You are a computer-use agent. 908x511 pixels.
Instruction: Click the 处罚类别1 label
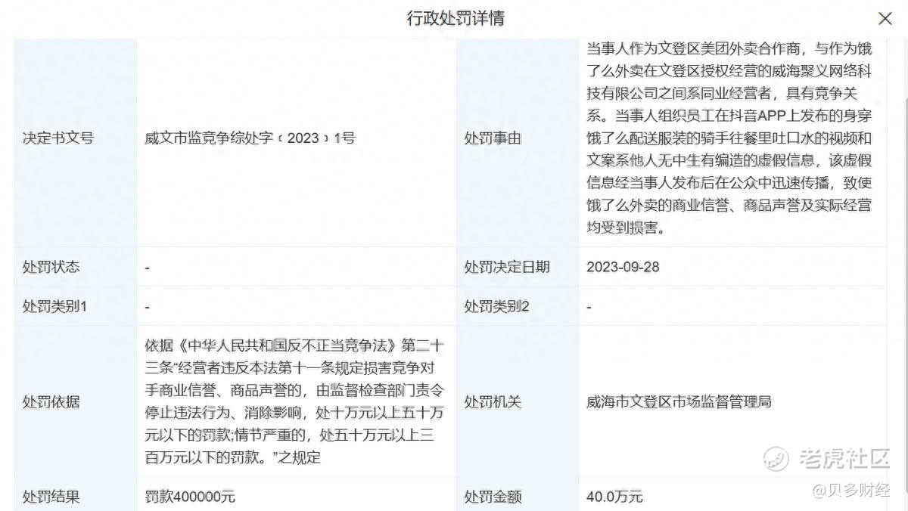[x=54, y=306]
